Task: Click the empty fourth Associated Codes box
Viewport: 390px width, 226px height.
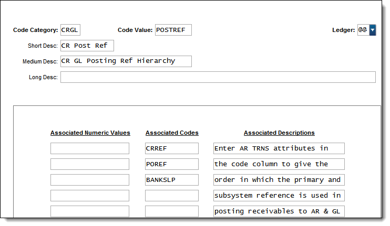Action: [x=172, y=196]
